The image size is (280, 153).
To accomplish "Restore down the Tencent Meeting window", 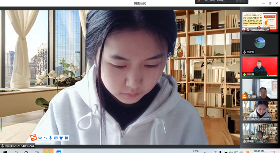I will click(x=270, y=3).
